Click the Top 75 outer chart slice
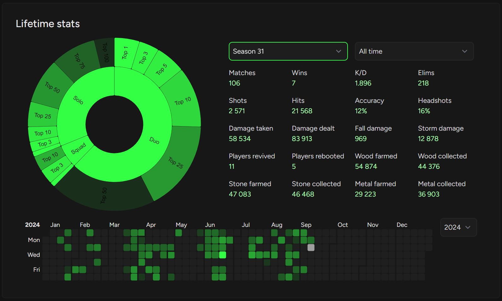 pos(79,61)
